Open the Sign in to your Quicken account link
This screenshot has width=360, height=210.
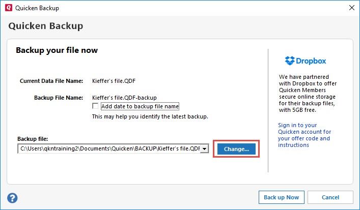(x=304, y=135)
